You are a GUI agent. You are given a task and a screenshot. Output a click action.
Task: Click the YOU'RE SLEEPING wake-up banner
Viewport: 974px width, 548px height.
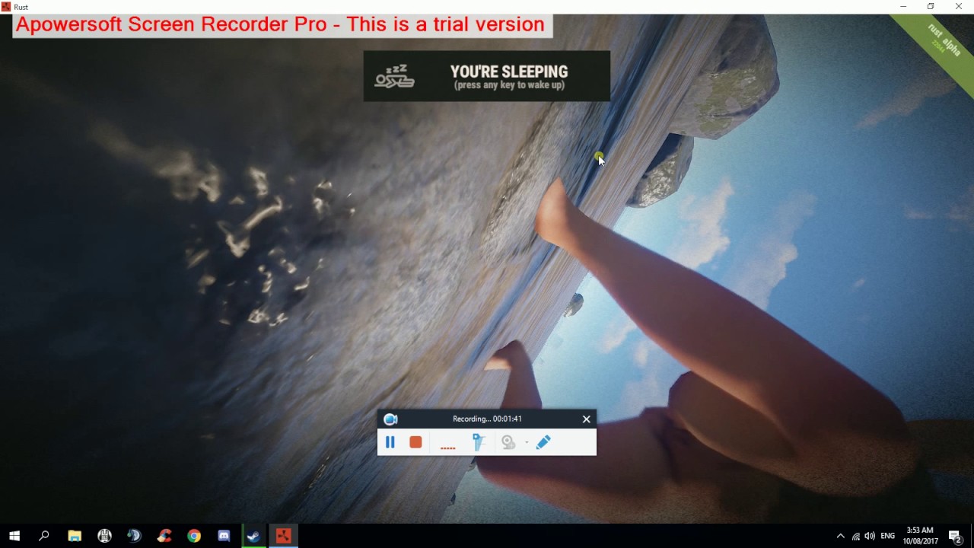tap(487, 76)
